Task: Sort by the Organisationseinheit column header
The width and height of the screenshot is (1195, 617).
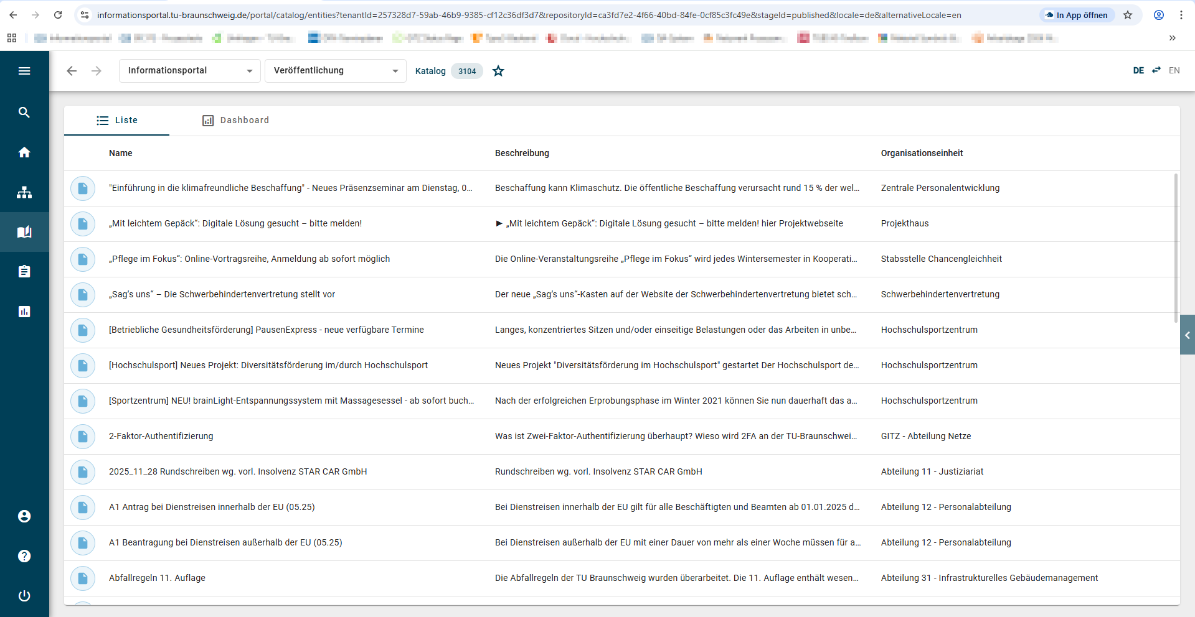Action: pyautogui.click(x=922, y=154)
